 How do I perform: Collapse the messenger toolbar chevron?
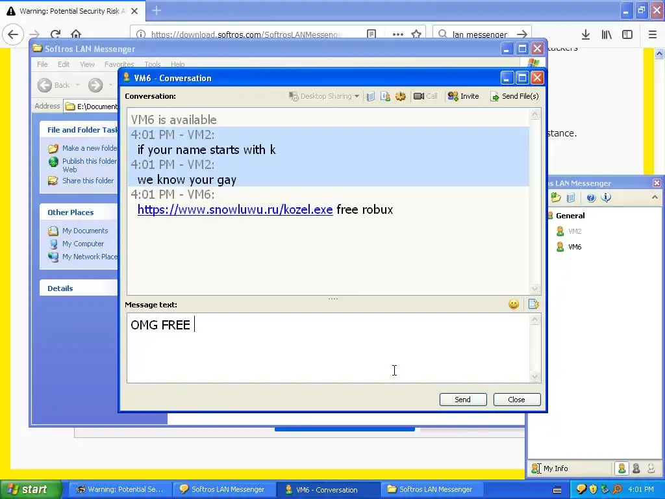tap(655, 198)
